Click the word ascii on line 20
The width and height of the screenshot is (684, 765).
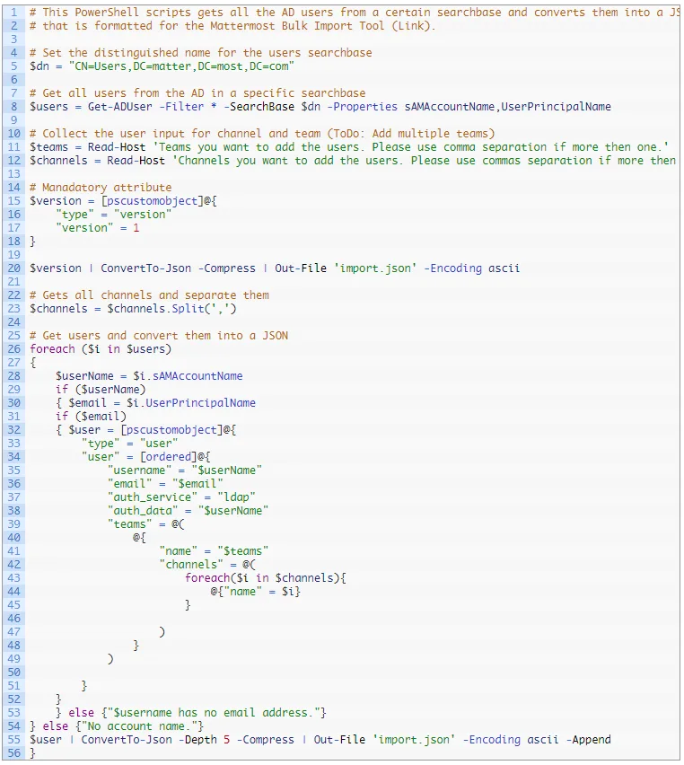[x=504, y=268]
